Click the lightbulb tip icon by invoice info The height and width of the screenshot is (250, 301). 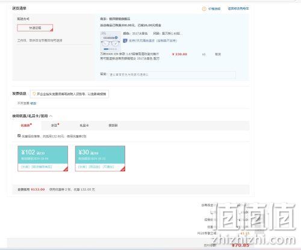pos(34,94)
